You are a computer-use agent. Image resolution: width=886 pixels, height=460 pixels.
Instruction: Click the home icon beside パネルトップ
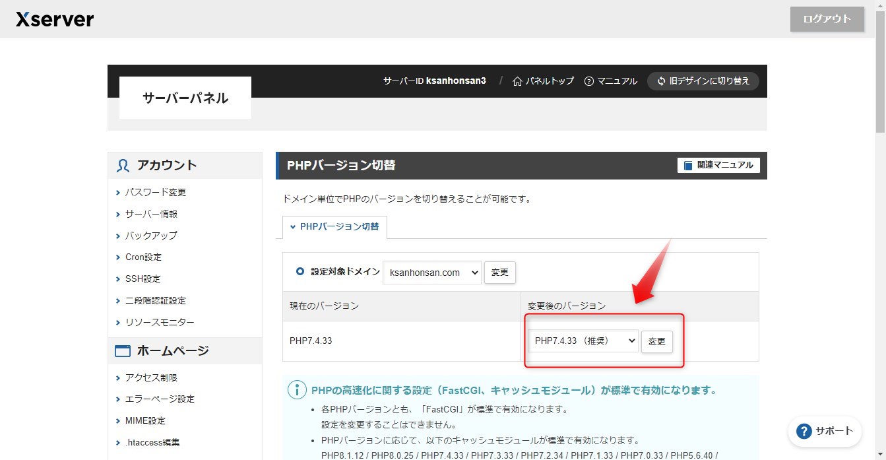pos(517,81)
